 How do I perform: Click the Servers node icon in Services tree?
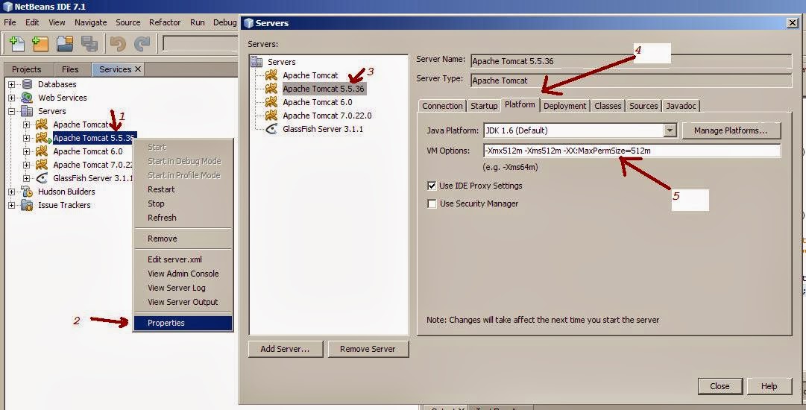pos(27,111)
